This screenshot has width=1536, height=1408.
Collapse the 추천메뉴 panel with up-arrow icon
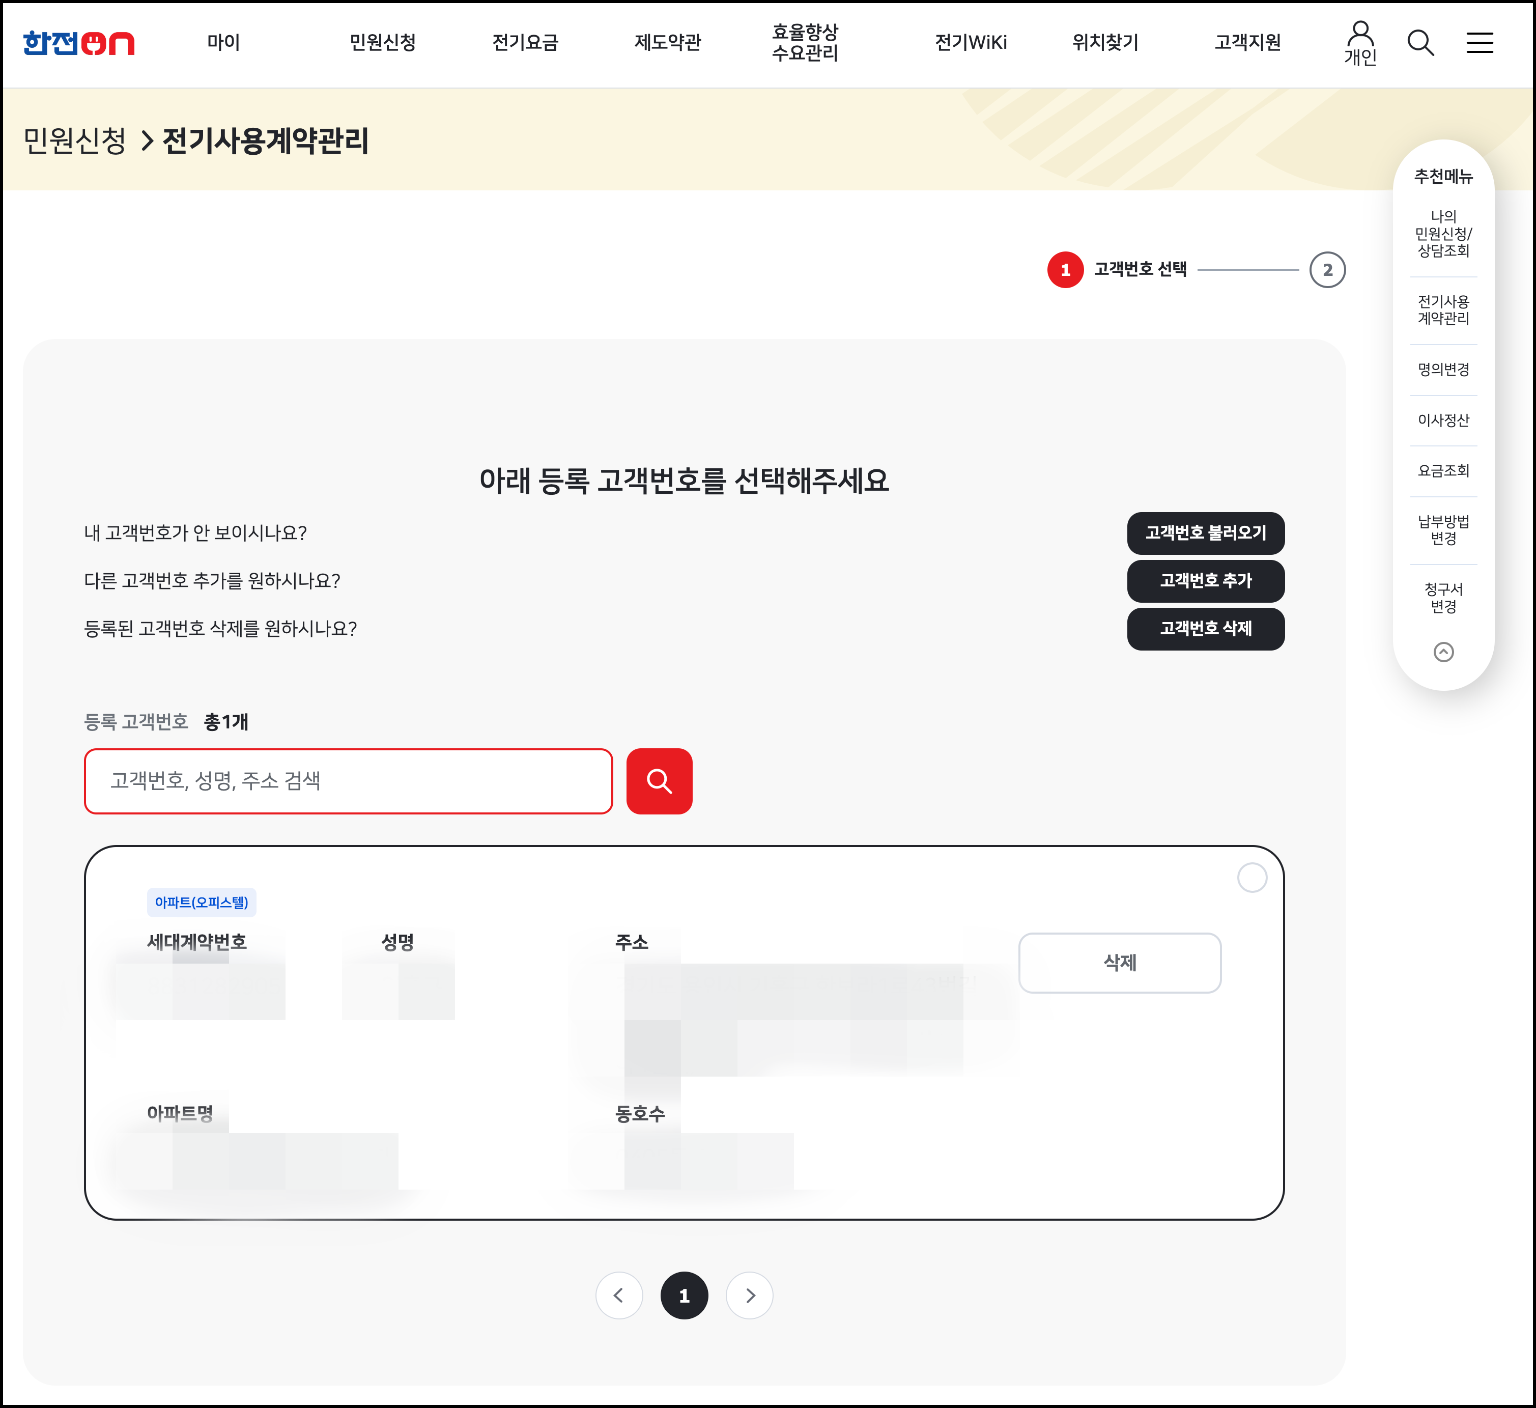(x=1443, y=652)
